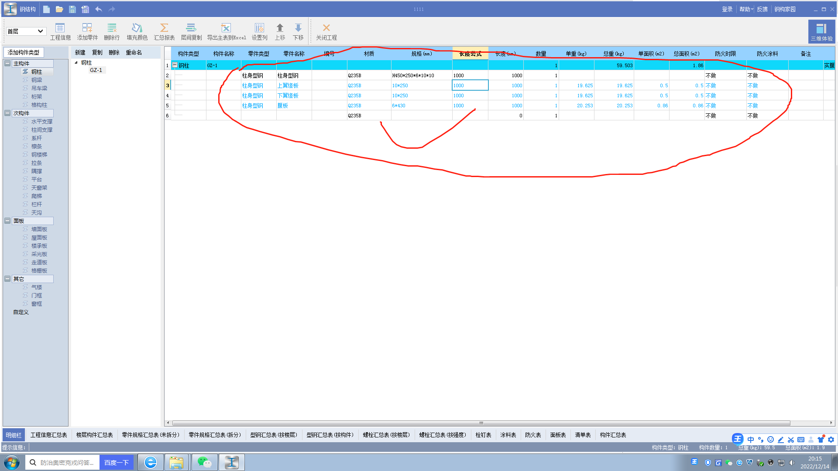Open WeChat from the taskbar
This screenshot has width=838, height=471.
click(204, 462)
